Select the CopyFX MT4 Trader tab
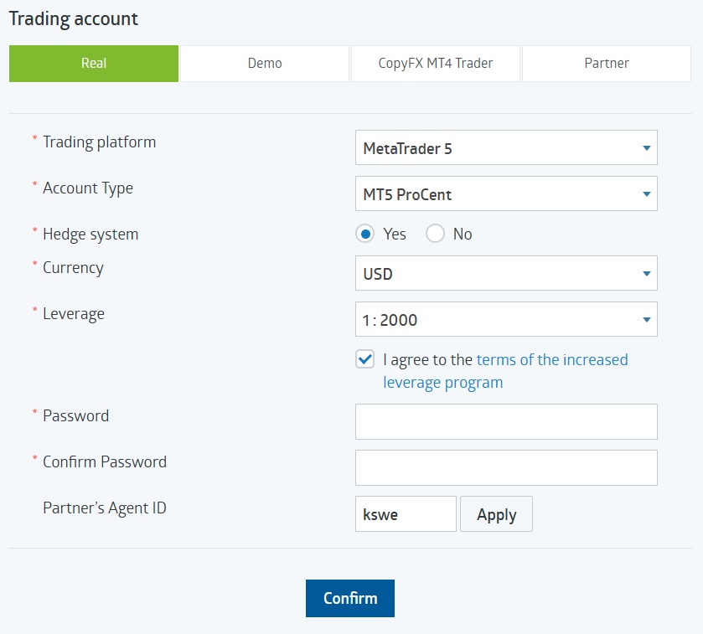Image resolution: width=703 pixels, height=634 pixels. pos(436,64)
